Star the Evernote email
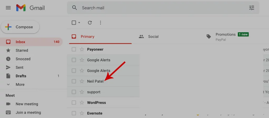Screen dimensions: 269x118 [82, 113]
